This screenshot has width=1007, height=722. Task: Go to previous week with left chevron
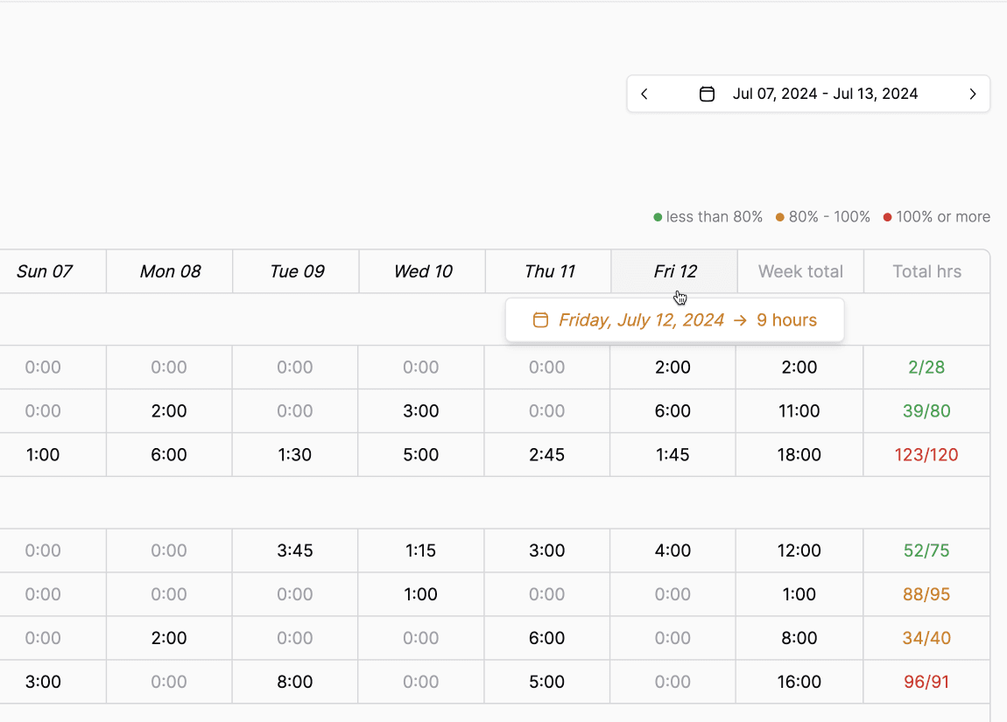[x=644, y=94]
